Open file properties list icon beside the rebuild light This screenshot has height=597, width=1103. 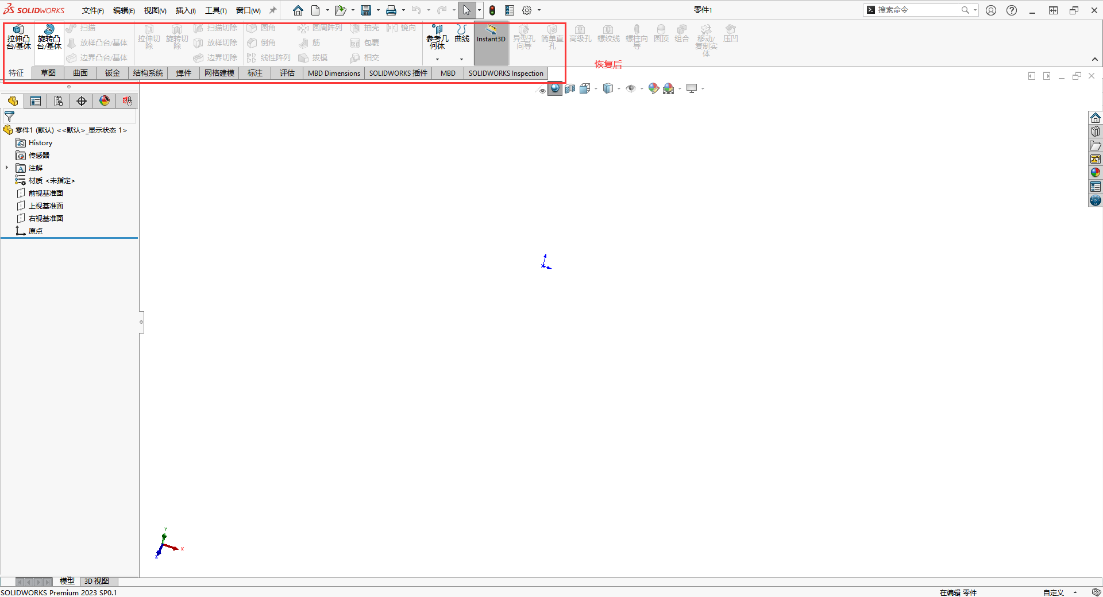pos(510,10)
